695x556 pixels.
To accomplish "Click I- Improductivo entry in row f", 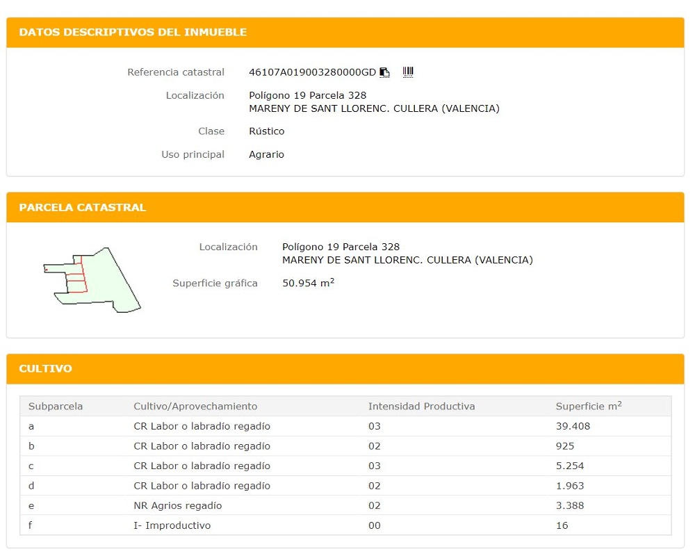I will 172,525.
